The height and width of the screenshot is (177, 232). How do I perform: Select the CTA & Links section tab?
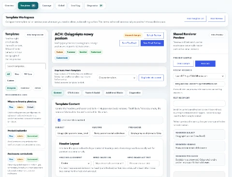click(x=73, y=93)
